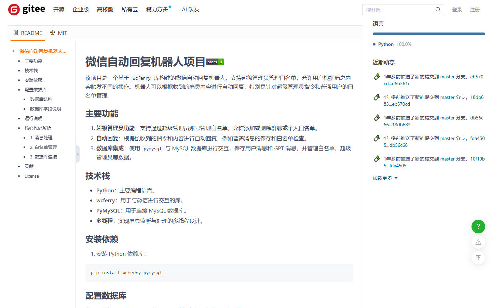Click the Python language bar
This screenshot has width=492, height=308.
(x=429, y=34)
